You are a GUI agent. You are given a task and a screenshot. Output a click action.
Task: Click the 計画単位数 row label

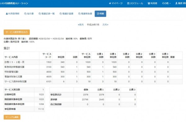point(10,94)
